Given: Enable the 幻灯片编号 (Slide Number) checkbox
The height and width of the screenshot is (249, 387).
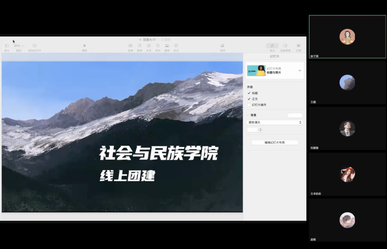Looking at the screenshot, I should pos(249,105).
